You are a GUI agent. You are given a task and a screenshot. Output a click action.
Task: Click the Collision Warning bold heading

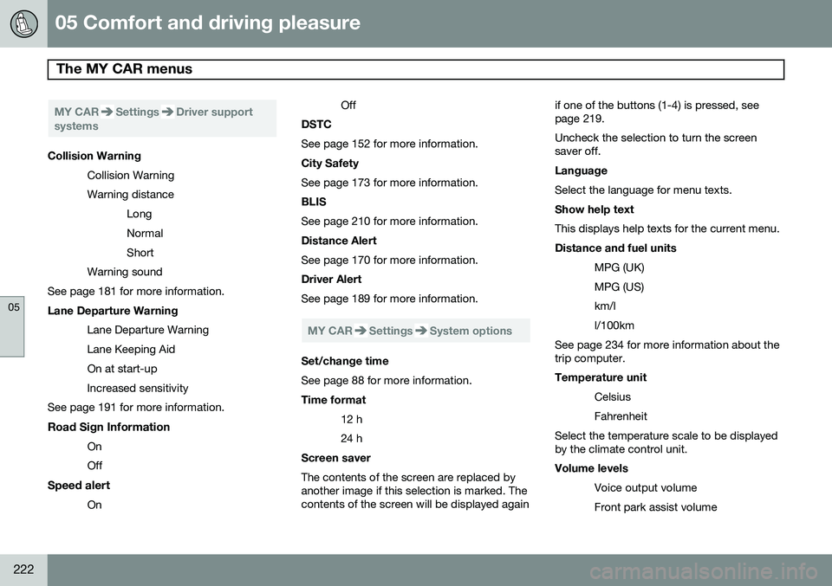coord(94,156)
